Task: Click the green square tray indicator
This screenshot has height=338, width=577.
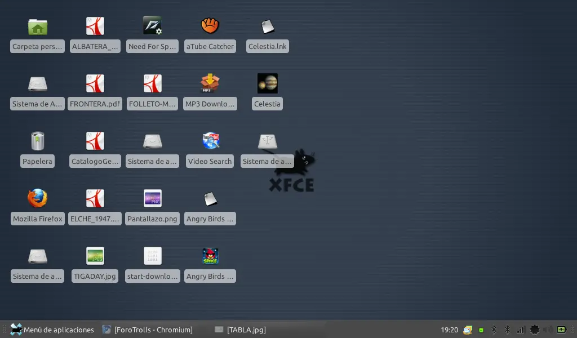Action: tap(481, 330)
